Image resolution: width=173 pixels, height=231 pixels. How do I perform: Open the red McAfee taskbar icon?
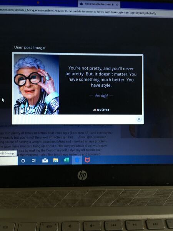(x=87, y=160)
